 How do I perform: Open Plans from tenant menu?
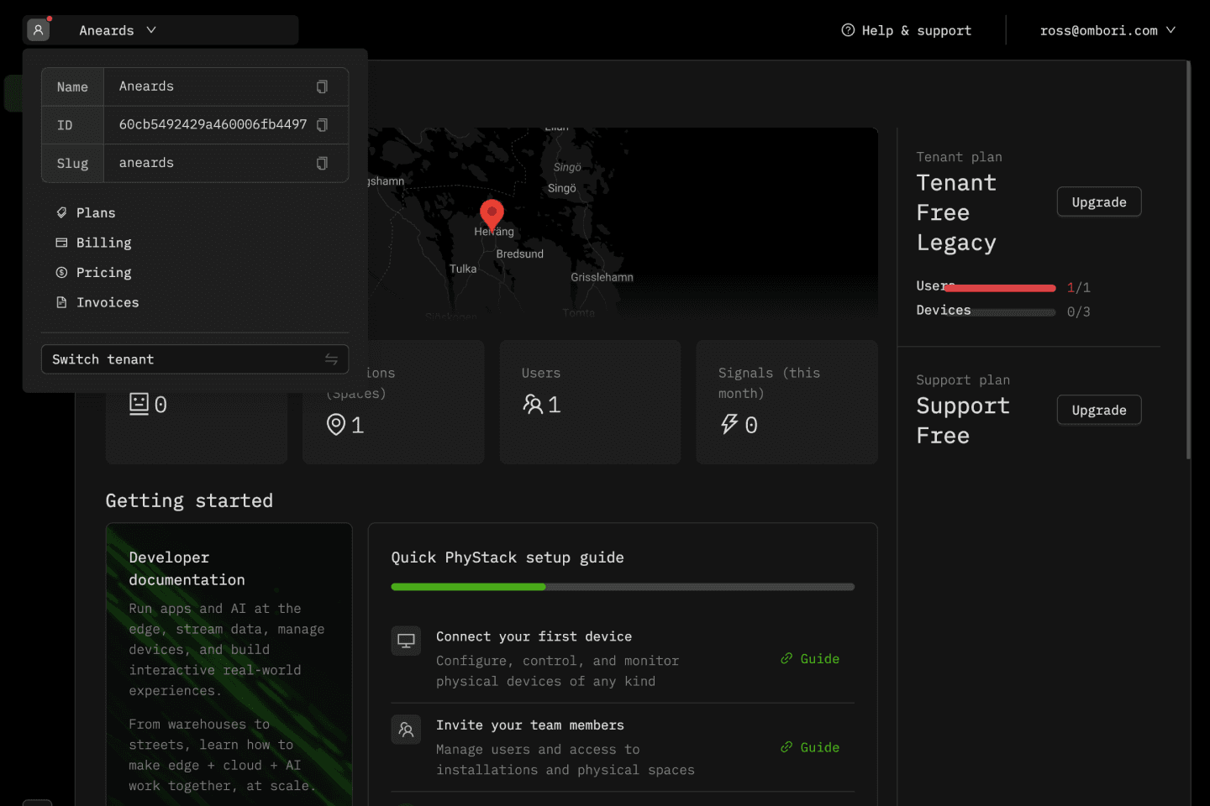(x=96, y=213)
